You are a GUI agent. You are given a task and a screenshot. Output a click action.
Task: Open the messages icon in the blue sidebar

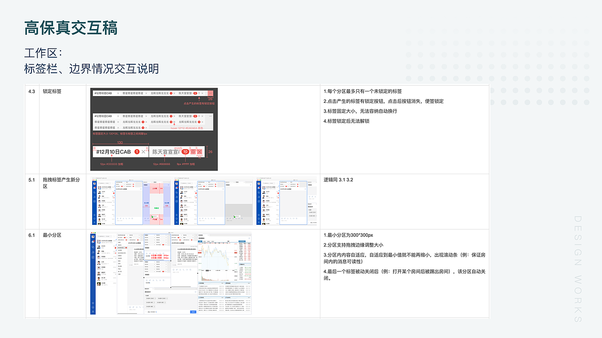93,242
